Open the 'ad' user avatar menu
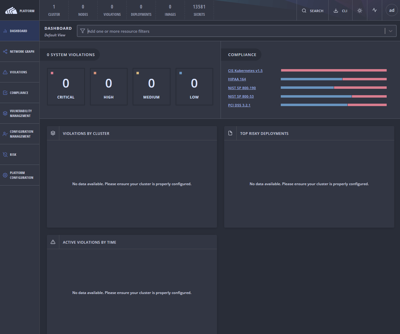400x334 pixels. click(392, 10)
